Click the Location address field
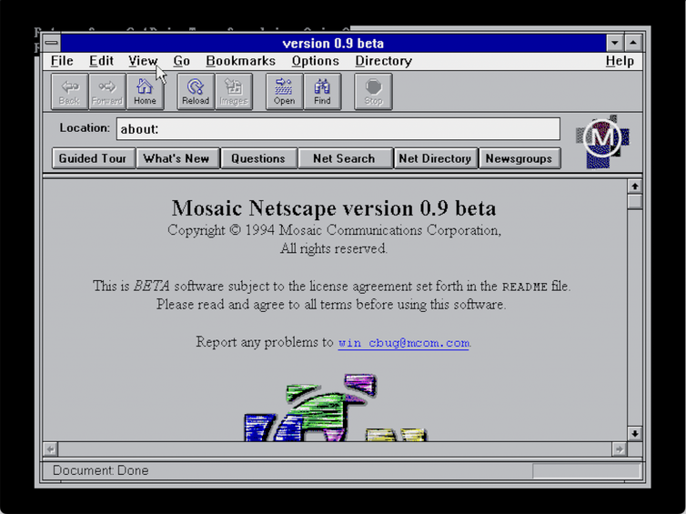 pyautogui.click(x=338, y=129)
